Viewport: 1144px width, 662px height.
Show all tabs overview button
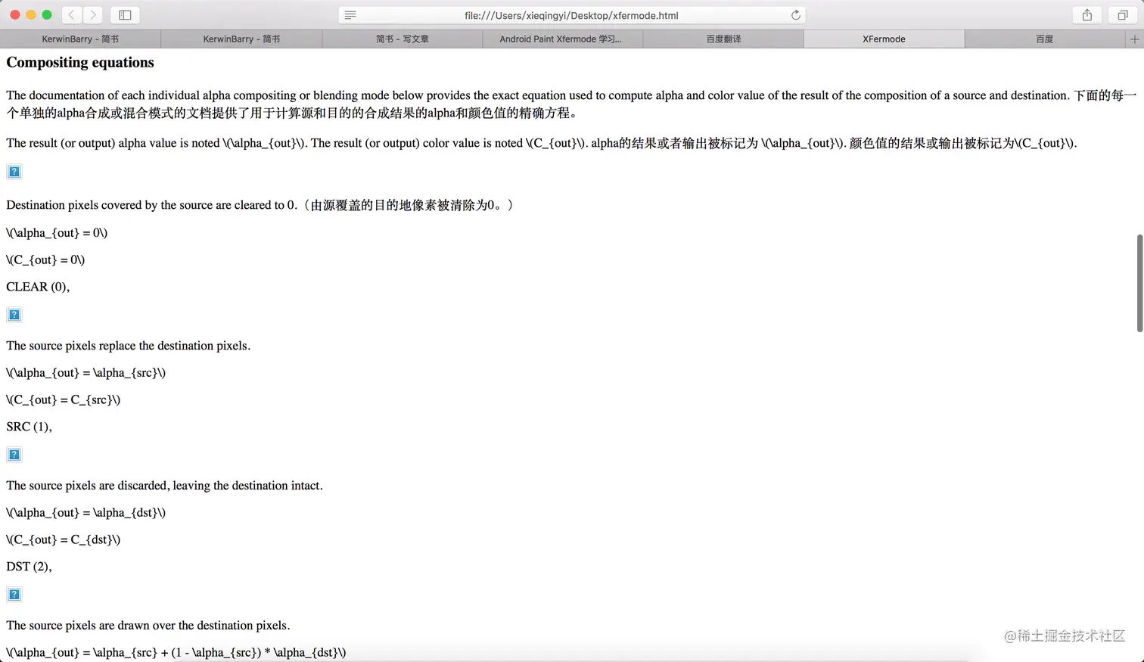[1123, 14]
